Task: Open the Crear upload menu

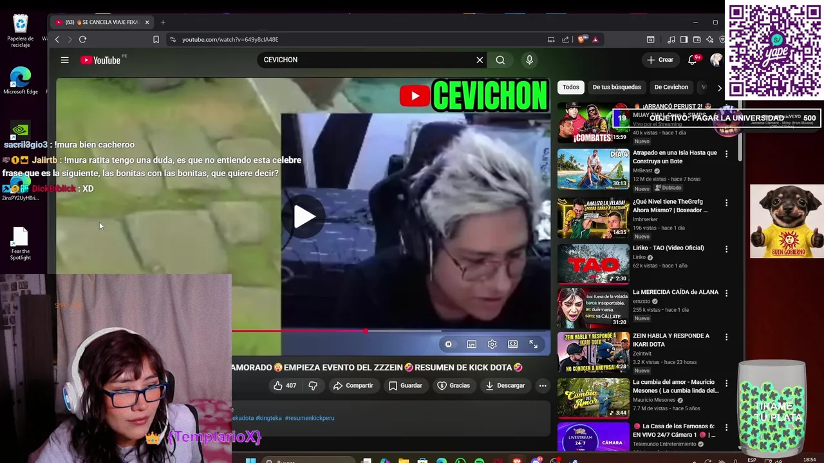Action: coord(660,60)
